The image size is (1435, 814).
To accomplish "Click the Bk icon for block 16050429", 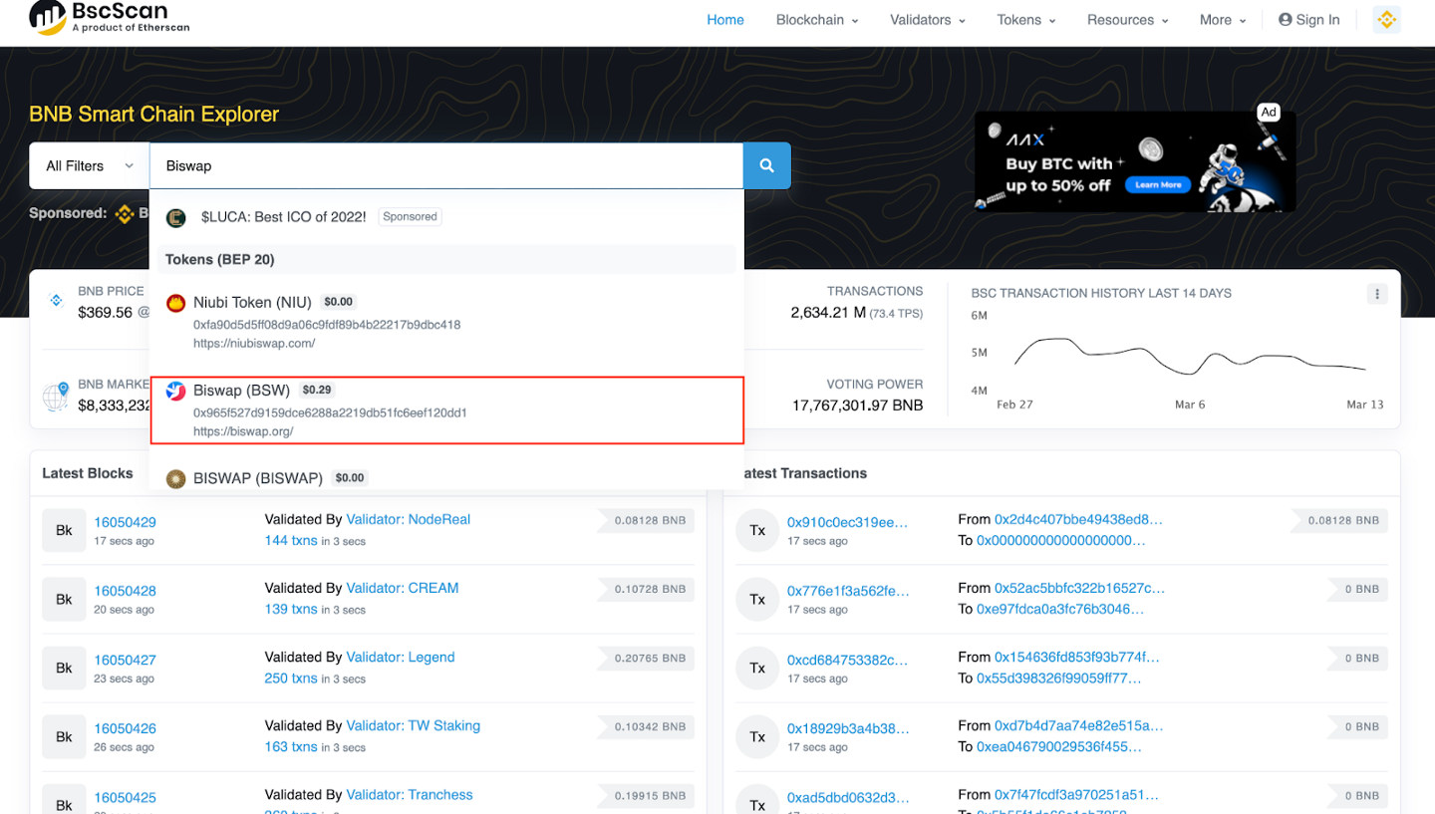I will coord(64,530).
